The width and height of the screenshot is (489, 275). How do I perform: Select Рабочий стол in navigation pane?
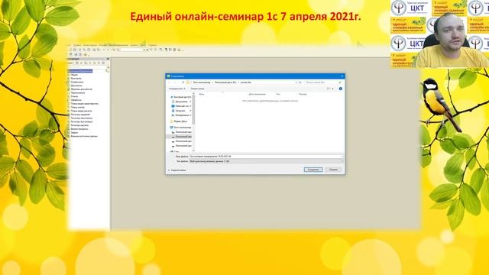[182, 106]
